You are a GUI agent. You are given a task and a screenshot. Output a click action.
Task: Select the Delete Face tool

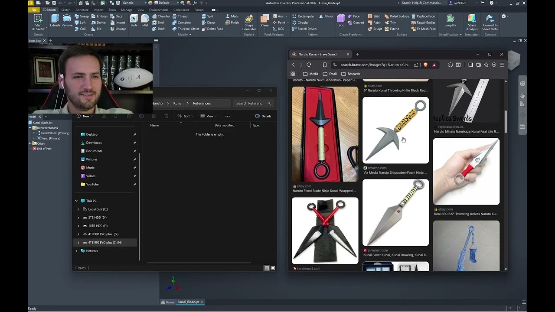[x=212, y=29]
